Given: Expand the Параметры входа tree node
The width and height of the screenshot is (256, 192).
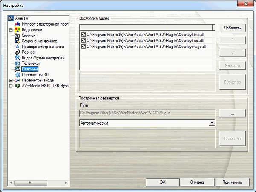Looking at the screenshot, I should click(11, 80).
